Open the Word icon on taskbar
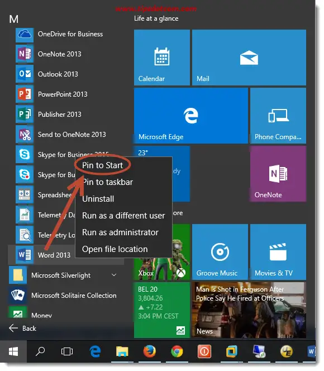Image resolution: width=324 pixels, height=371 pixels. 311,351
